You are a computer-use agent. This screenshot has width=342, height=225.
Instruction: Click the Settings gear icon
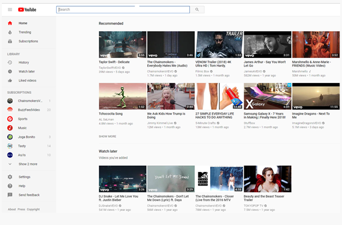[10, 177]
